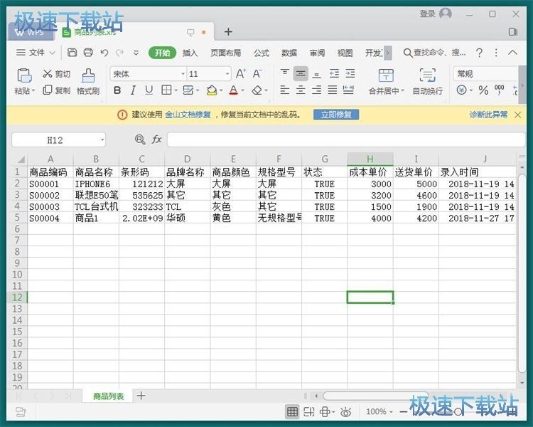Click the normal grid view icon in status bar
The height and width of the screenshot is (427, 533).
coord(292,412)
